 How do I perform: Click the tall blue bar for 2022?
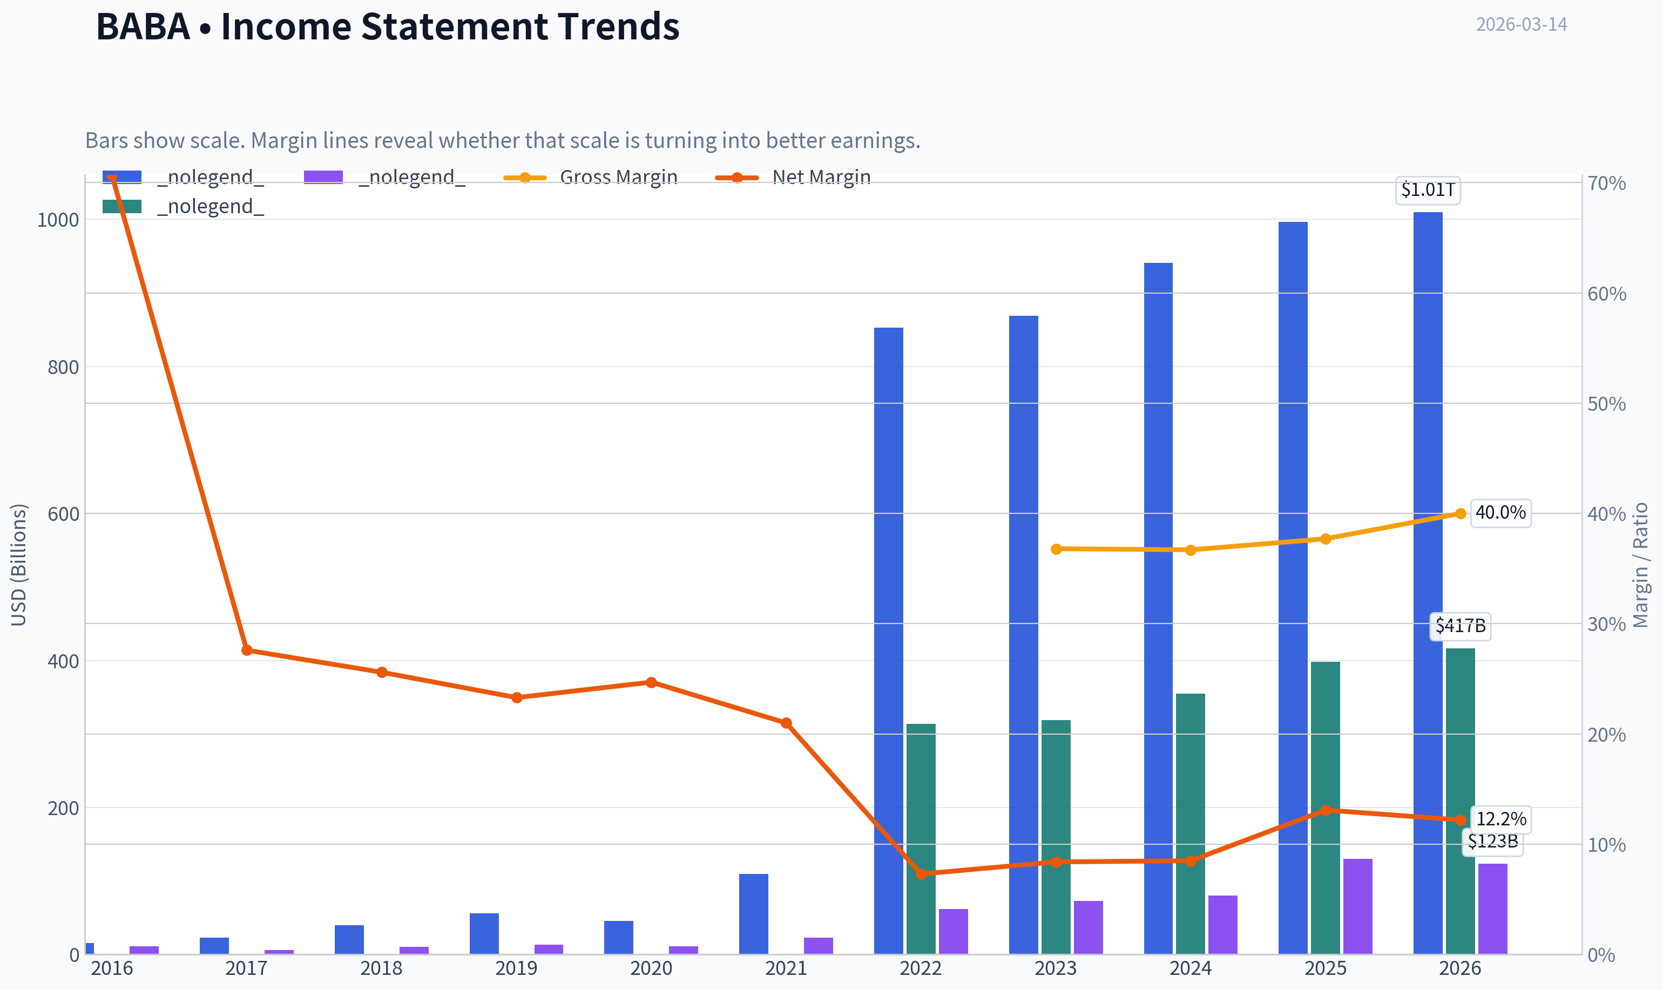[889, 640]
